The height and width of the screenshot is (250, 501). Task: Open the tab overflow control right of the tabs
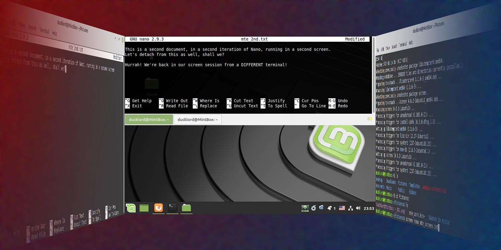point(369,119)
